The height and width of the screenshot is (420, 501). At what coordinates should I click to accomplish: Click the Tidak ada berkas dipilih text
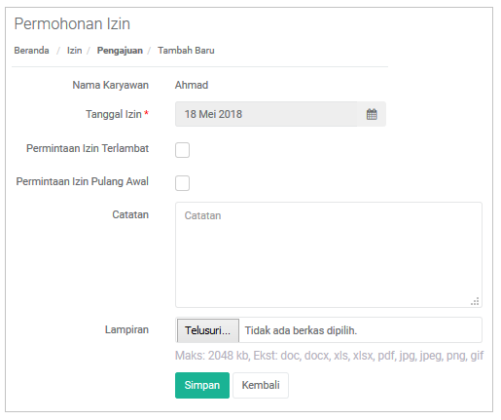pos(301,330)
